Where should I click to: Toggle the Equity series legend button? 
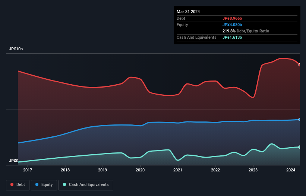pyautogui.click(x=44, y=185)
